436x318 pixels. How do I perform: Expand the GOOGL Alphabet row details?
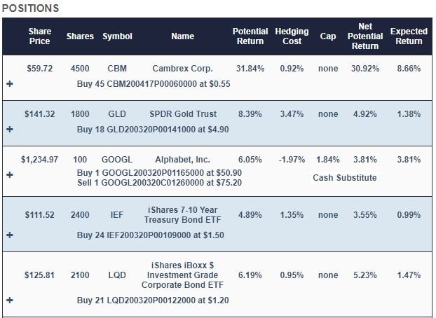tap(9, 174)
